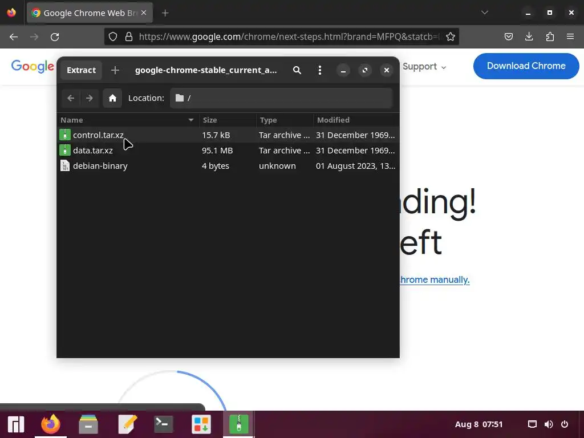Open tracking protection shield icon
Image resolution: width=584 pixels, height=438 pixels.
[113, 36]
